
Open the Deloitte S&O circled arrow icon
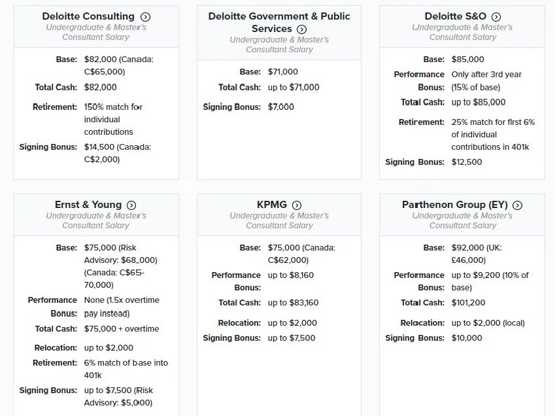pos(496,17)
